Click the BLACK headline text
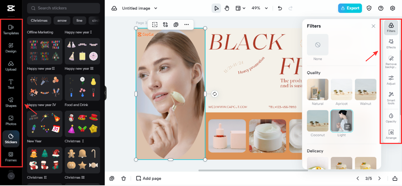The width and height of the screenshot is (402, 186). 247,42
